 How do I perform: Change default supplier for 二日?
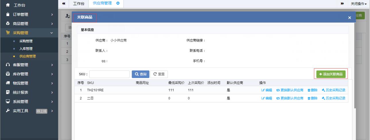(290, 98)
